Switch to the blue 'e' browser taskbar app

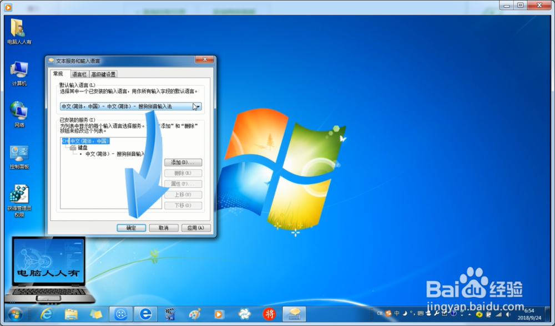145,314
